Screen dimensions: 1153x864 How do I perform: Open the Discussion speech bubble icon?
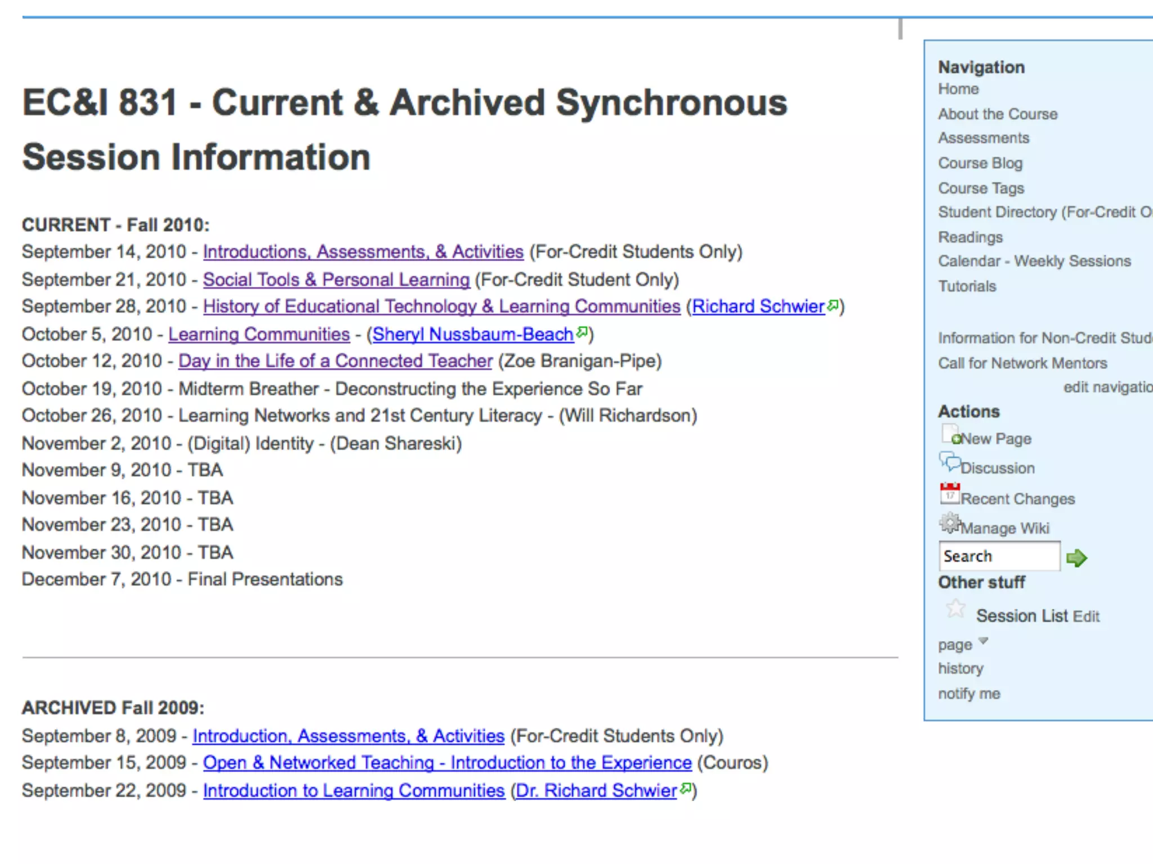950,463
